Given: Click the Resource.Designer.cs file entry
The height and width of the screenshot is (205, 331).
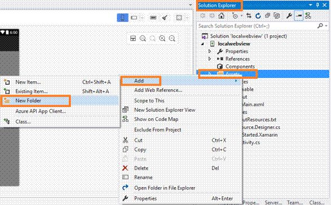Looking at the screenshot, I should [261, 127].
